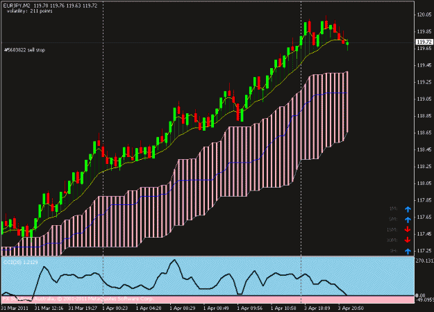Viewport: 434px width, 312px height.
Task: Click the 119.25 price axis label
Action: (424, 82)
